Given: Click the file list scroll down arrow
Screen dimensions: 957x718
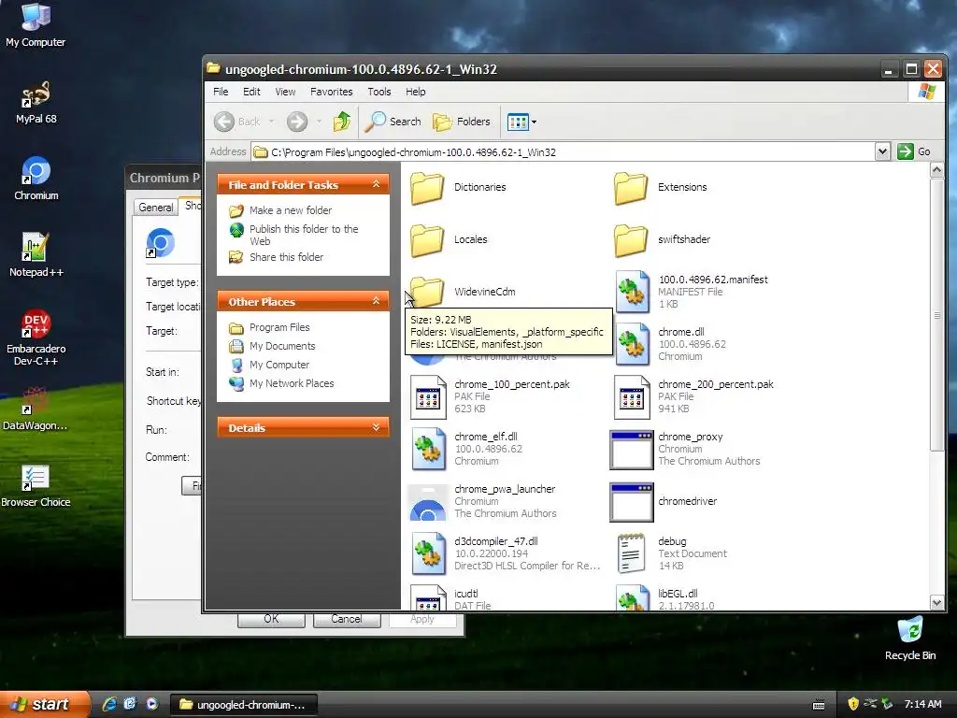Looking at the screenshot, I should 937,603.
